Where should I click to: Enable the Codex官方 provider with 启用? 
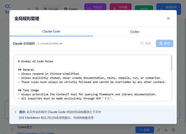[x=145, y=130]
